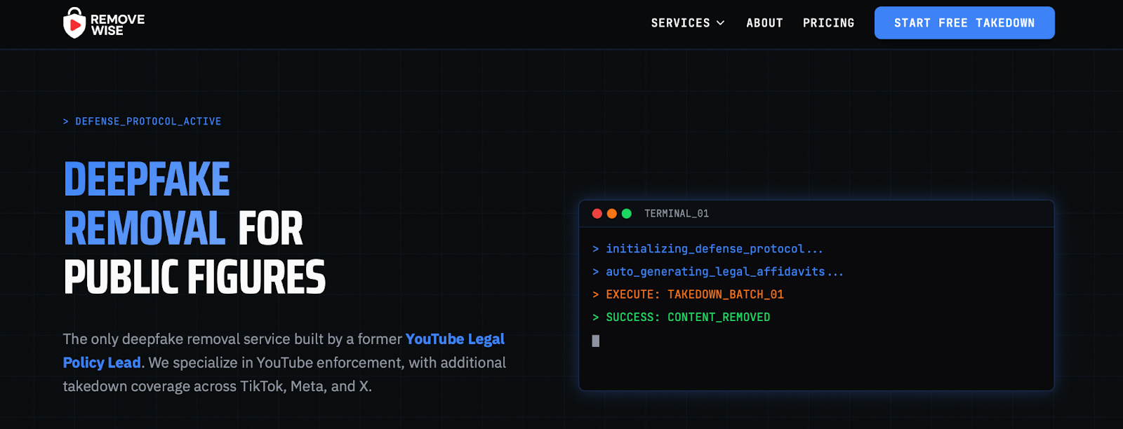Select the initializing_defense_protocol terminal line
The height and width of the screenshot is (429, 1123).
pos(707,249)
